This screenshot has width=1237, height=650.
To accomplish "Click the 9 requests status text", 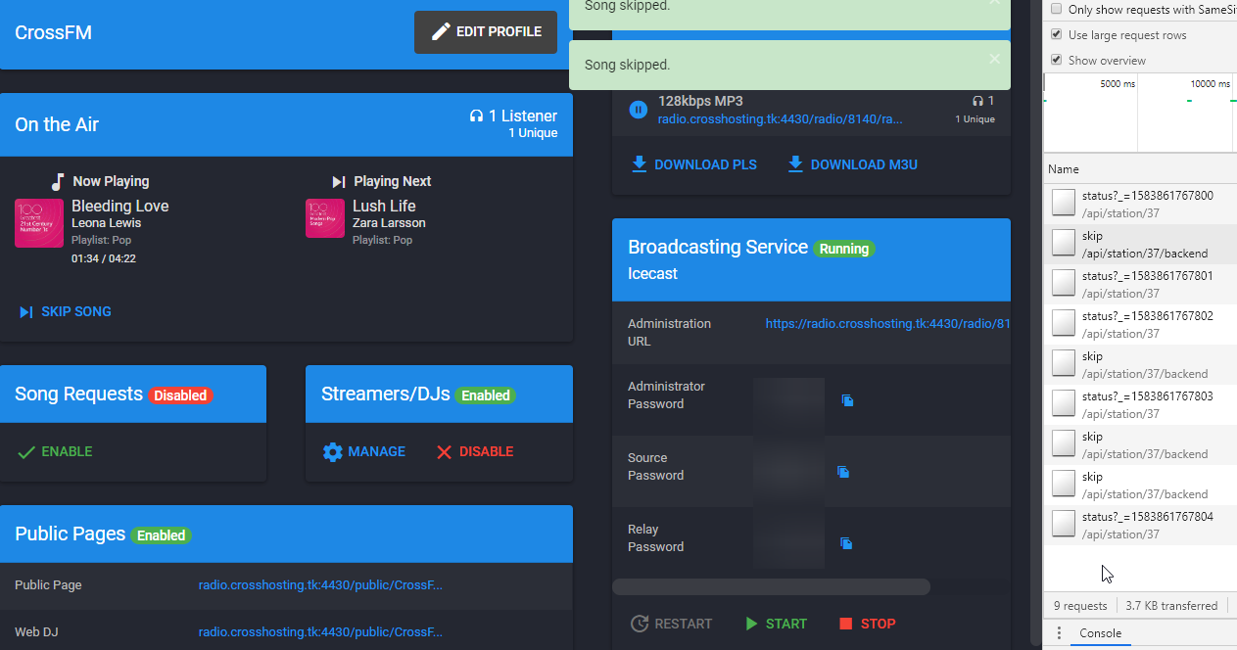I will click(1080, 606).
